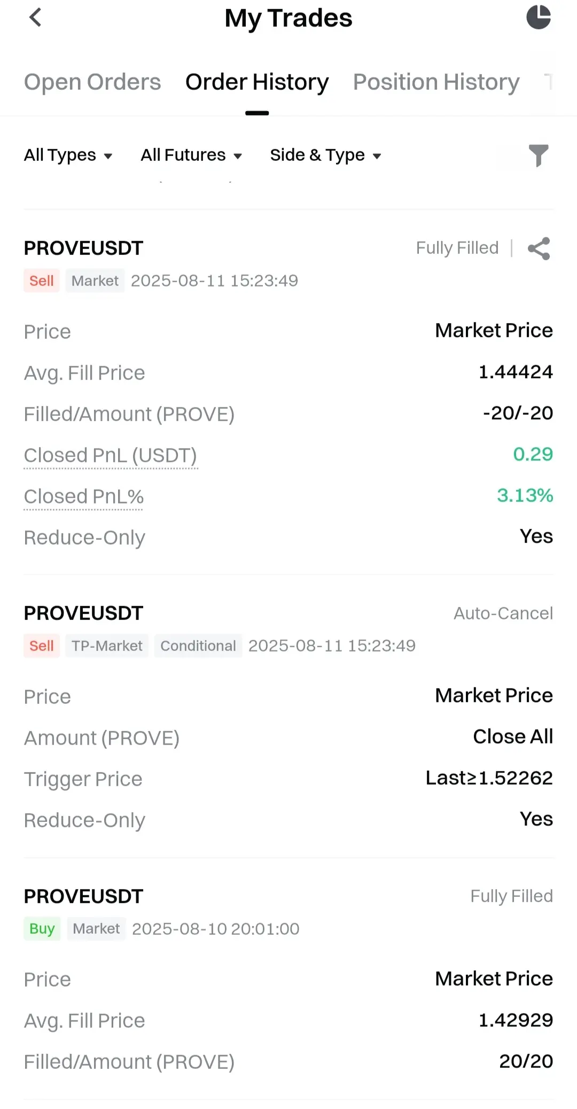Open the PROVEUSDT buy market order
577x1109 pixels.
coord(288,979)
